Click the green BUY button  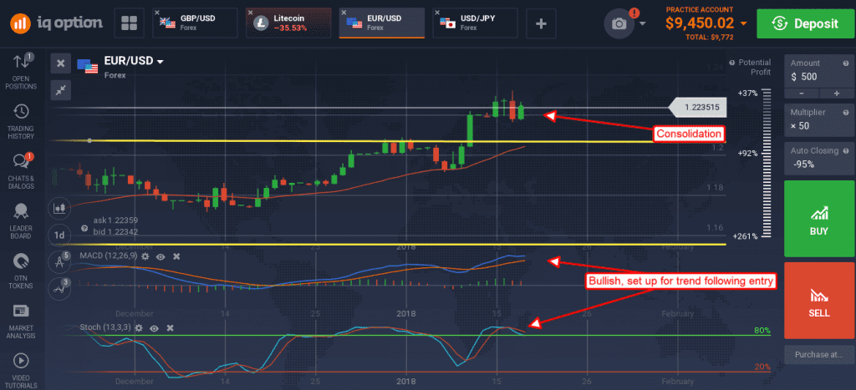click(x=818, y=219)
